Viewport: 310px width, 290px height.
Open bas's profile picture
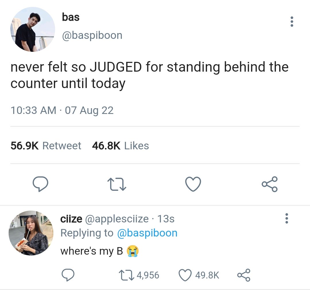pos(33,29)
